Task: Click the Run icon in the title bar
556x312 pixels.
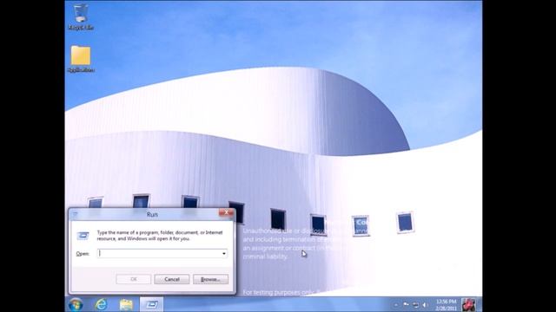Action: click(75, 214)
